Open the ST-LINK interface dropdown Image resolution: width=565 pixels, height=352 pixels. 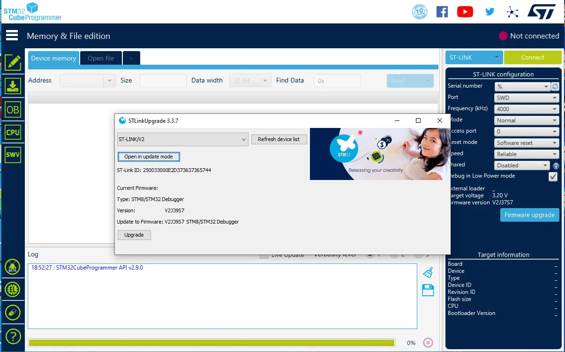point(474,57)
